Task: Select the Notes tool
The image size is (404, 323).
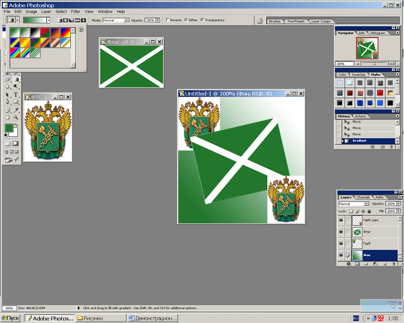Action: 8,110
